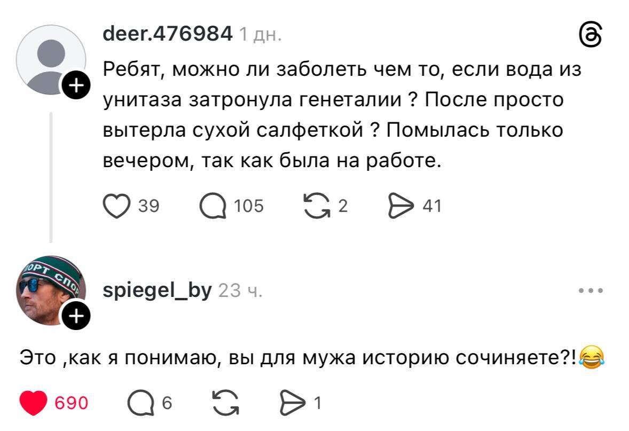Image resolution: width=629 pixels, height=431 pixels.
Task: Open the 1 дн. timestamp link
Action: 261,34
